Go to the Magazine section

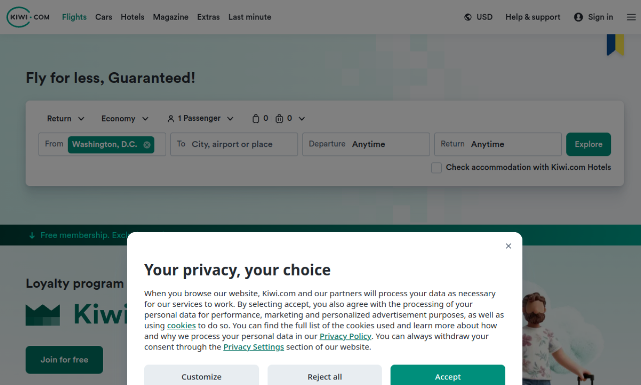(170, 17)
